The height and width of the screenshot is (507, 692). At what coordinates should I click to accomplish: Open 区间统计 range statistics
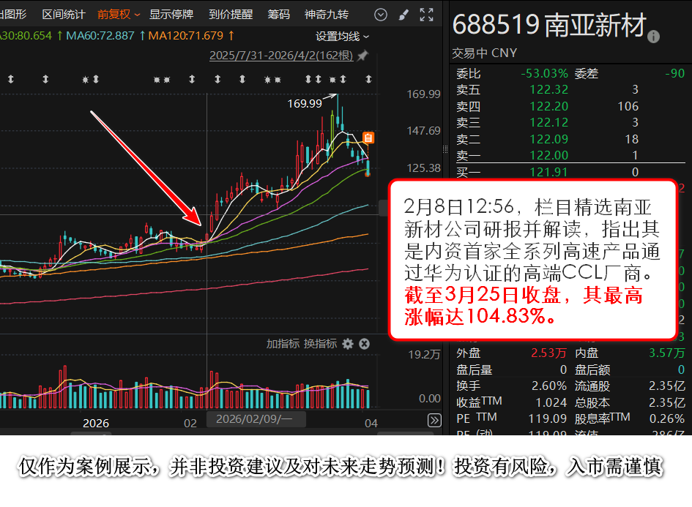[64, 15]
